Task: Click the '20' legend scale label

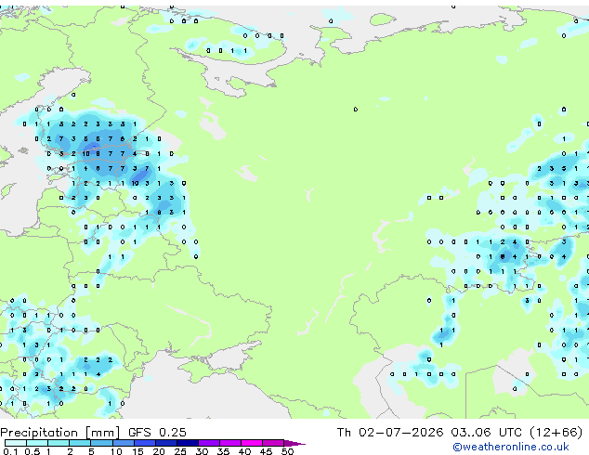Action: [x=159, y=451]
